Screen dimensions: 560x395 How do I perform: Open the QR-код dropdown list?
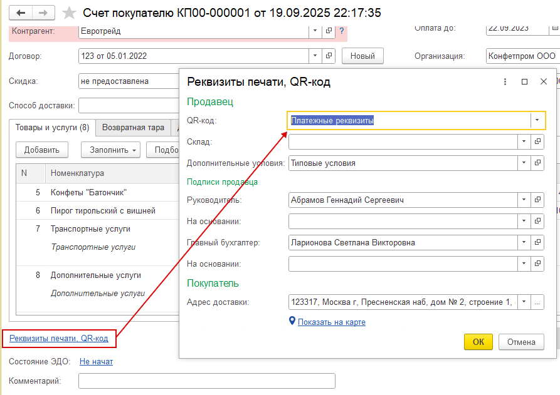tap(536, 121)
